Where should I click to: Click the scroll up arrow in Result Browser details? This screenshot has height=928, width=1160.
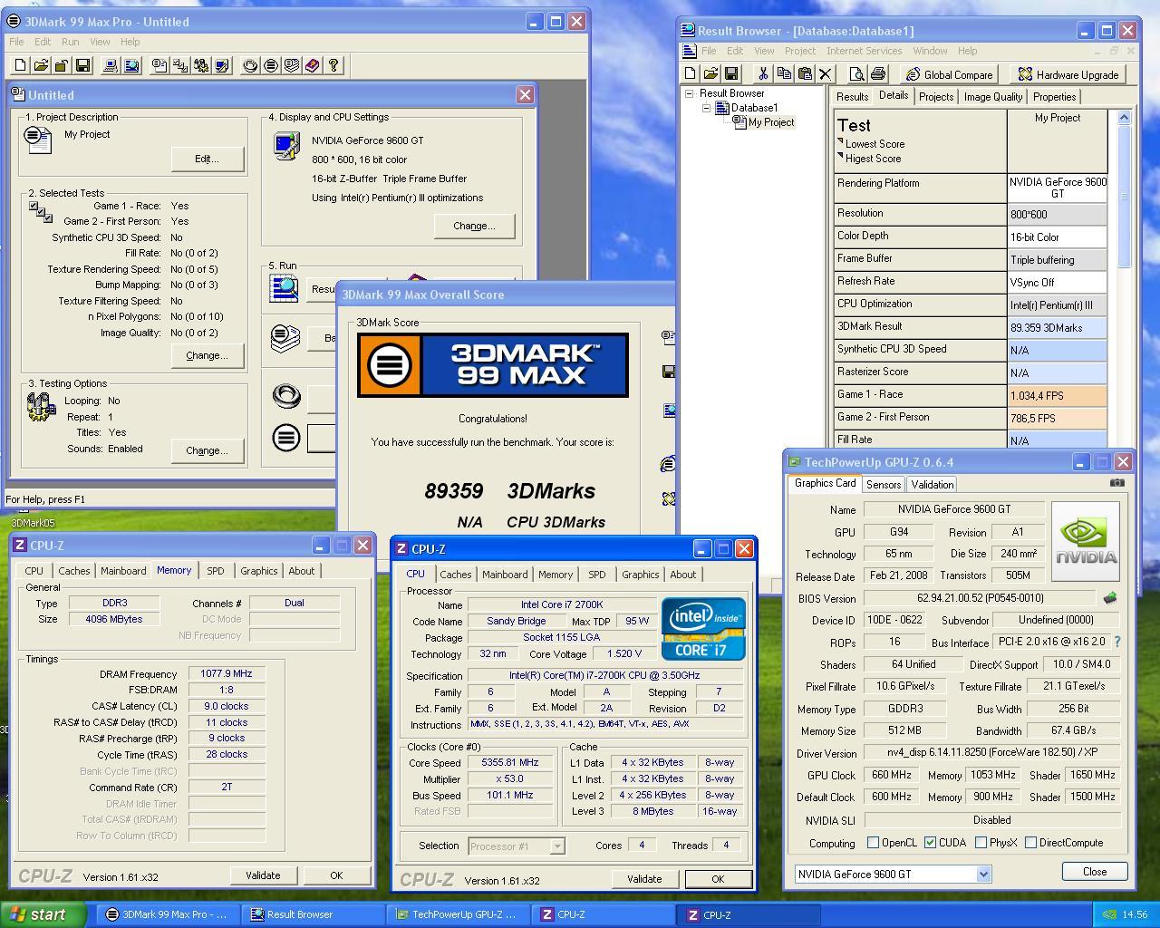click(x=1124, y=117)
